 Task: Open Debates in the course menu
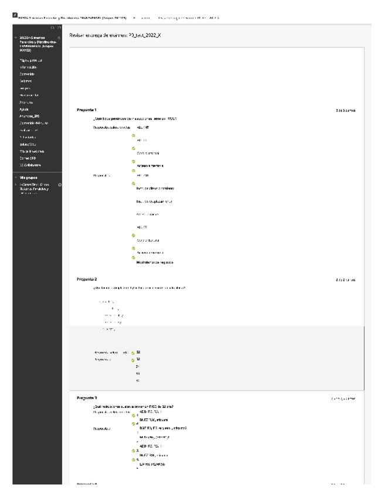pos(25,81)
